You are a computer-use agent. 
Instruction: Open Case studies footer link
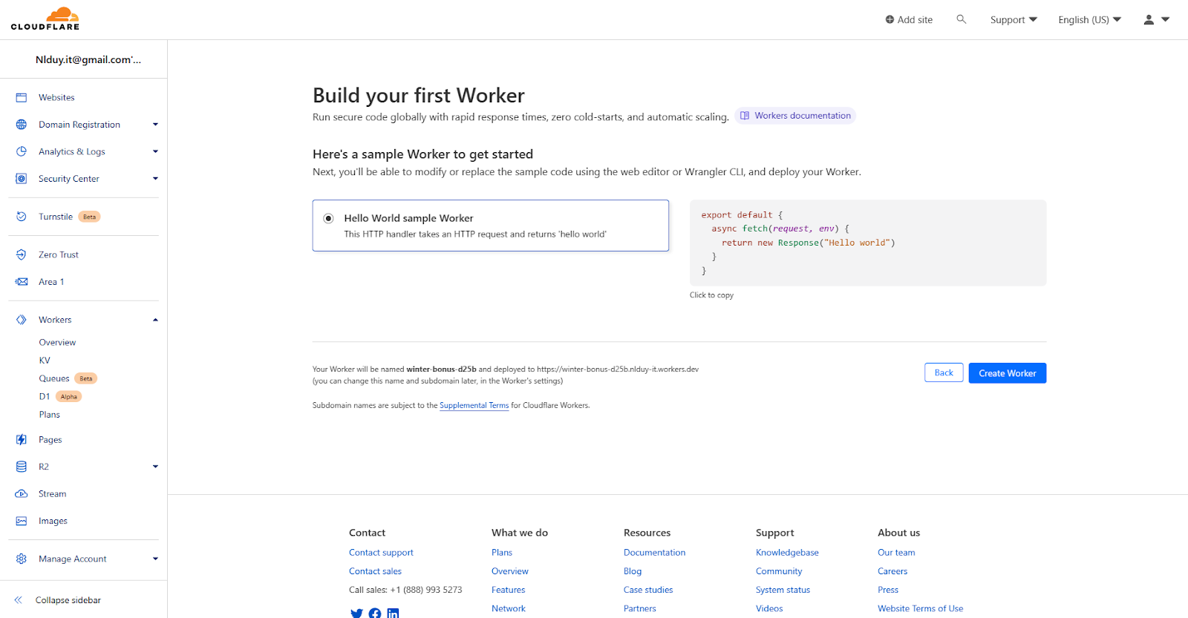point(648,590)
